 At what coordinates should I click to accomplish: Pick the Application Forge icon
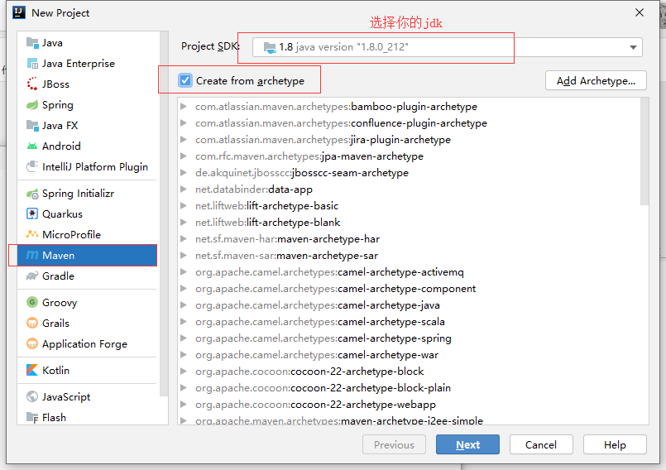[x=32, y=343]
